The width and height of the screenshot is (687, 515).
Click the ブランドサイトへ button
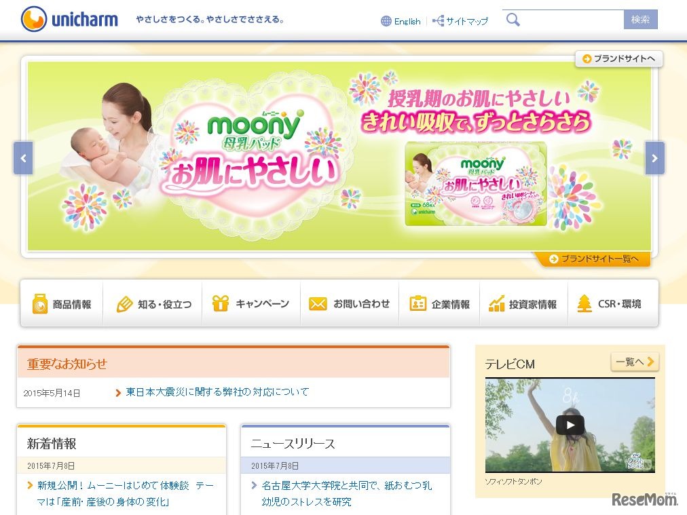pyautogui.click(x=618, y=58)
